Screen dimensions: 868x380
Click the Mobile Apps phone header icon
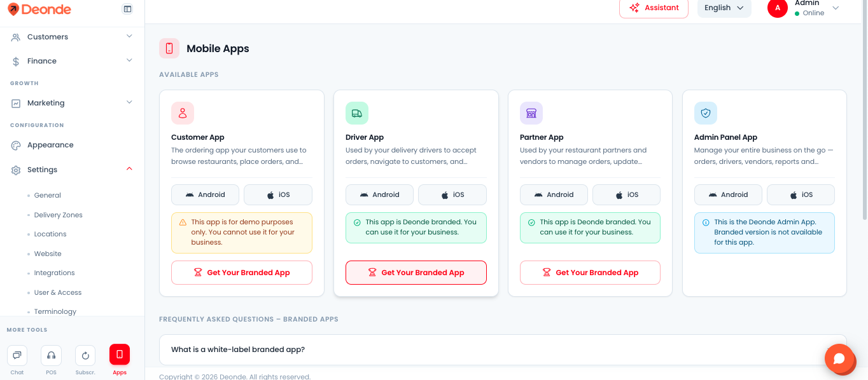[169, 48]
